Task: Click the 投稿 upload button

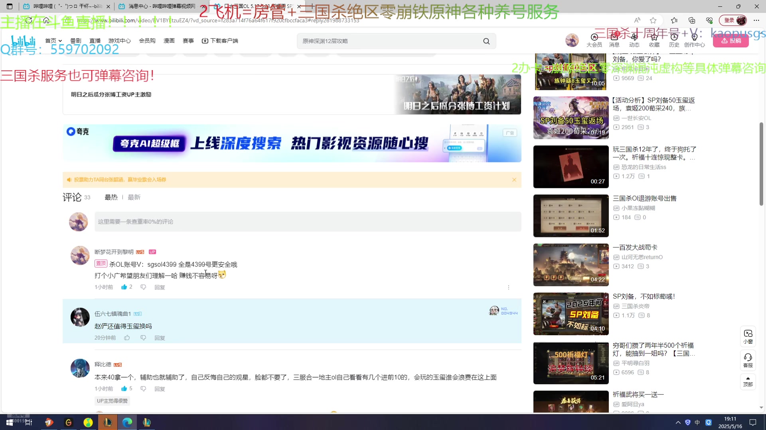Action: 731,41
